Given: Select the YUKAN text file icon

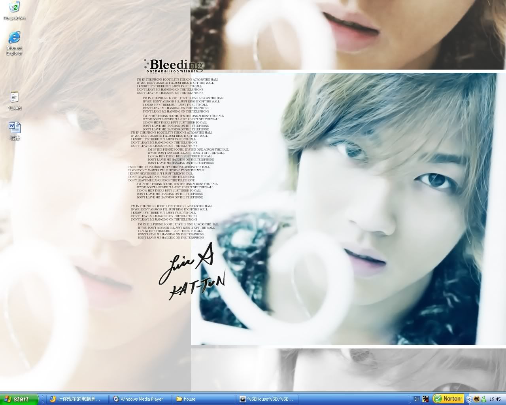Looking at the screenshot, I should [14, 98].
